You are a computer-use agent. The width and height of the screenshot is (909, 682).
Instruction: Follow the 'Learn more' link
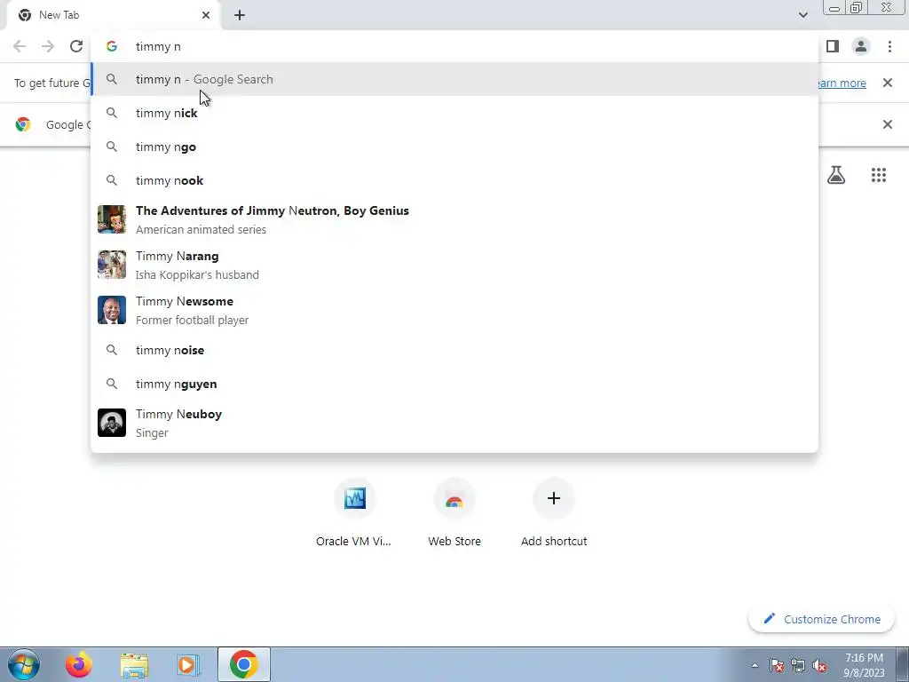click(x=842, y=83)
